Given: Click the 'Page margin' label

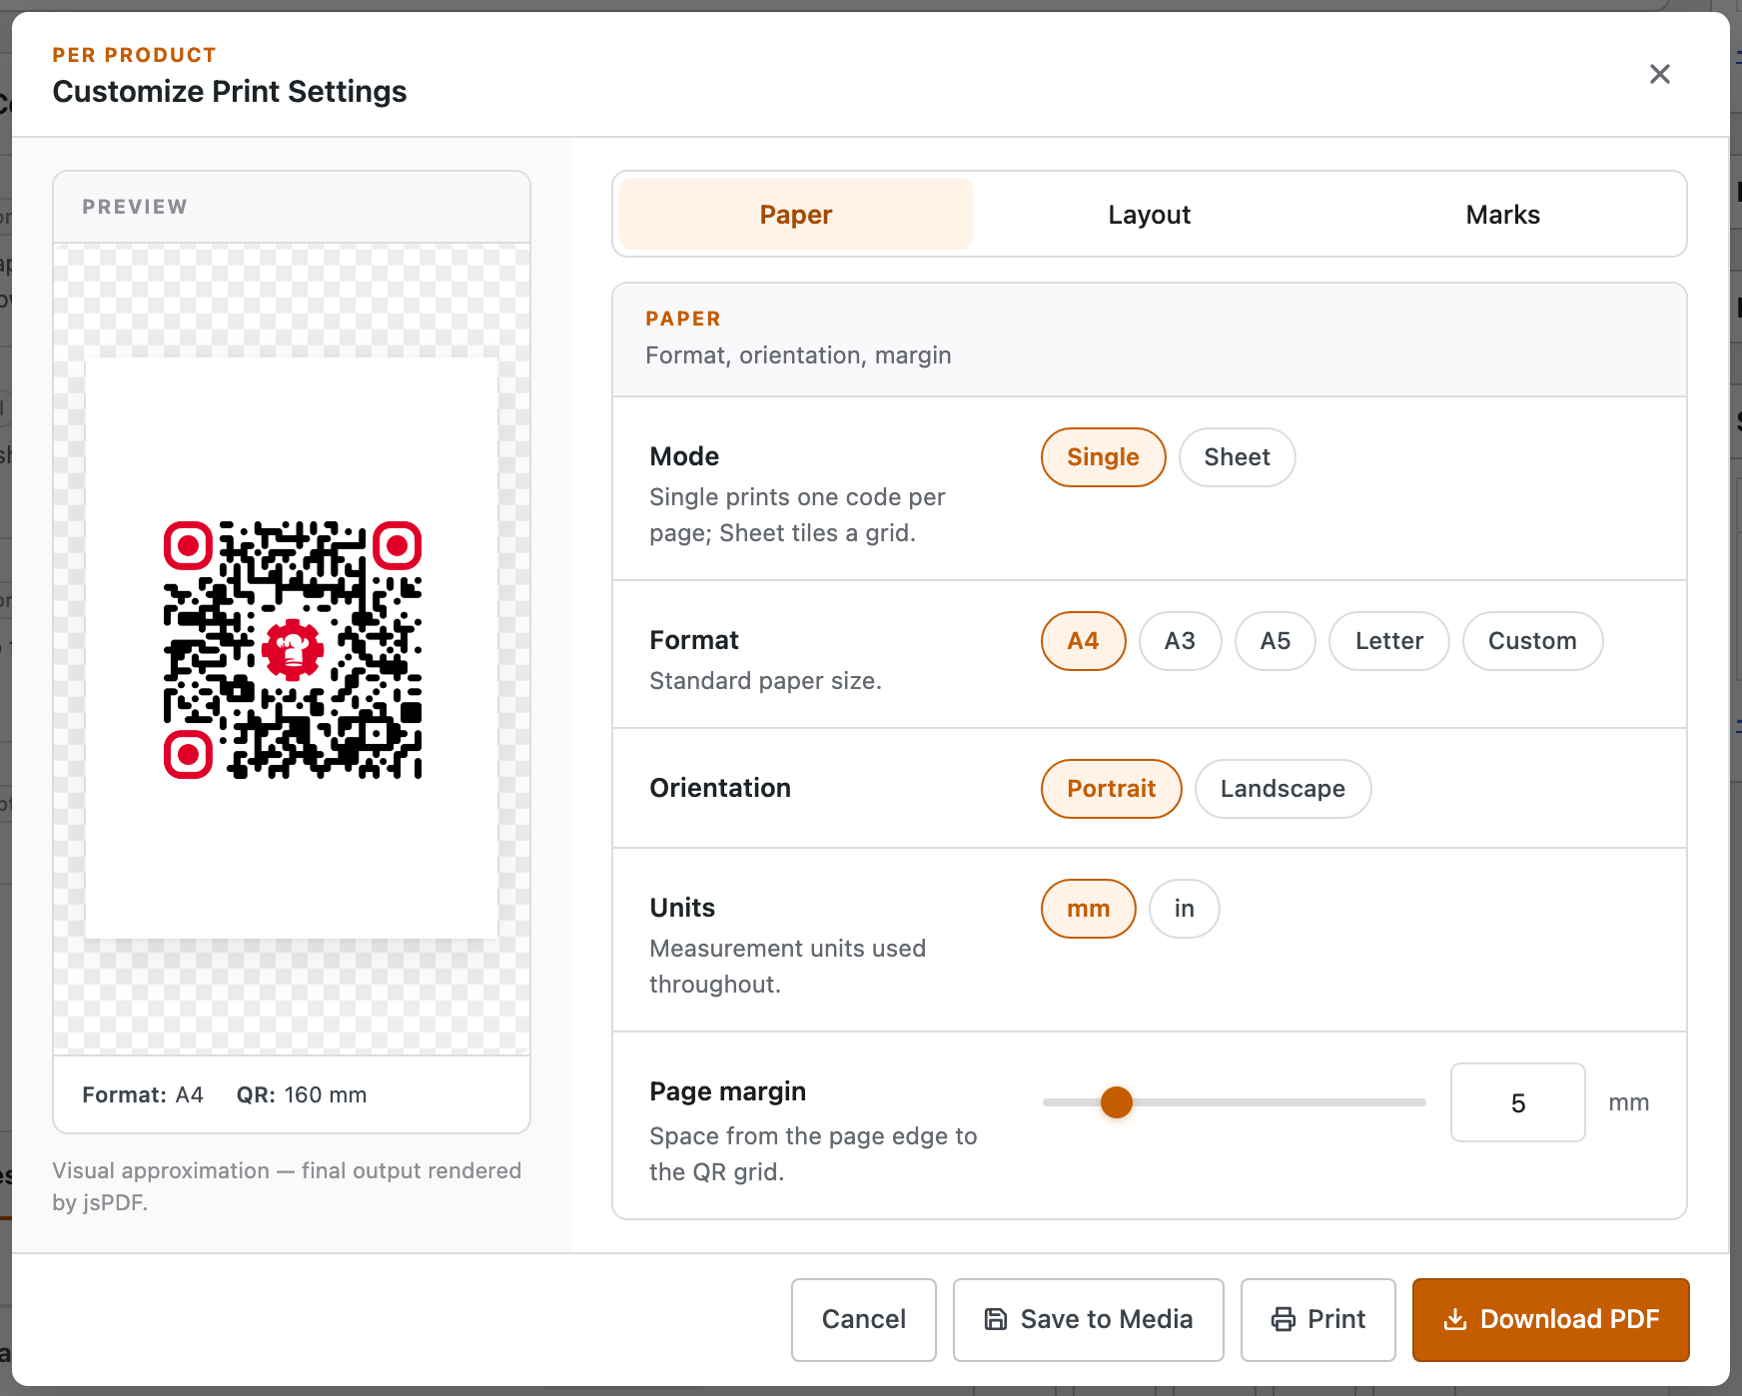Looking at the screenshot, I should pos(727,1090).
